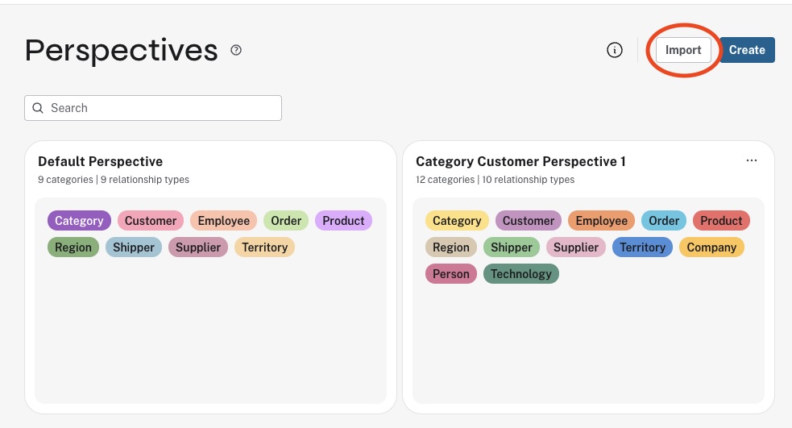Open the Category Customer Perspective 1 title
The height and width of the screenshot is (428, 792).
pos(520,161)
